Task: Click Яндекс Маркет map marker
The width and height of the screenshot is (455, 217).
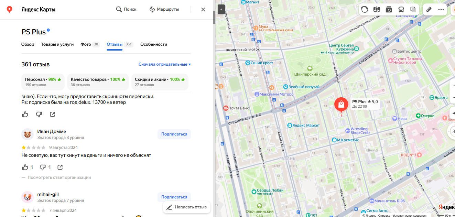Action: pos(290,126)
